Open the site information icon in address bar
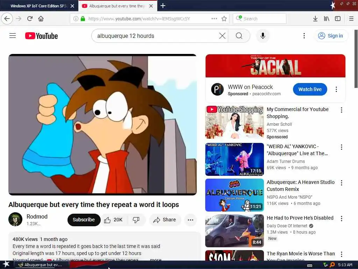 pyautogui.click(x=76, y=19)
